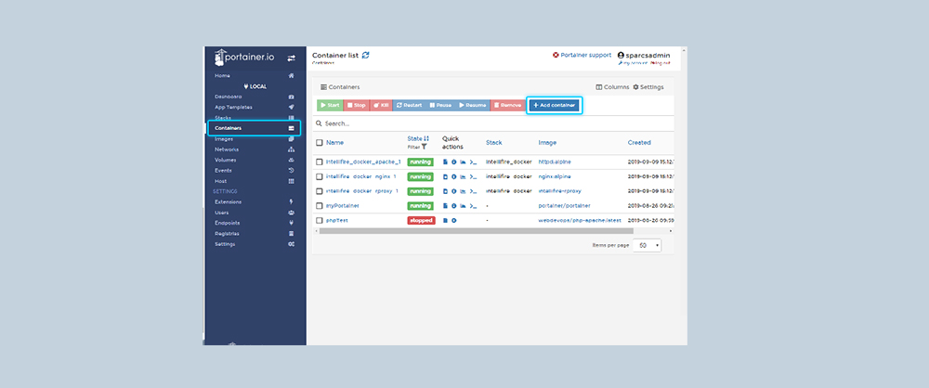Open stats chart icon for intellifire_docker_apache_1

(463, 162)
